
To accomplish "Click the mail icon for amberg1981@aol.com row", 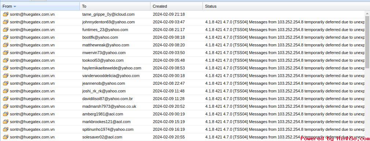I will (5, 114).
